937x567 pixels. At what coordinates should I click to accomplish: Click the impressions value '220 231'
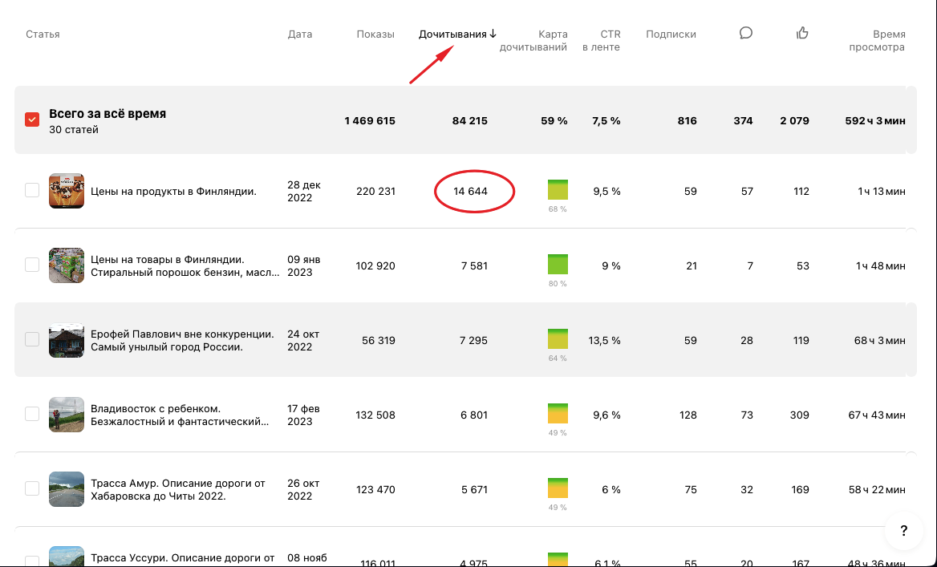pos(375,191)
